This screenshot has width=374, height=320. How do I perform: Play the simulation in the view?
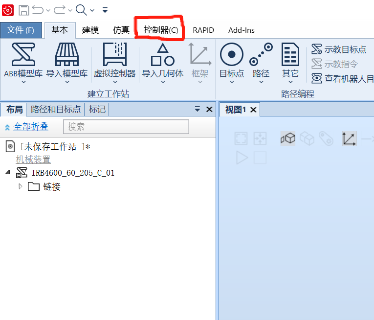tap(242, 158)
